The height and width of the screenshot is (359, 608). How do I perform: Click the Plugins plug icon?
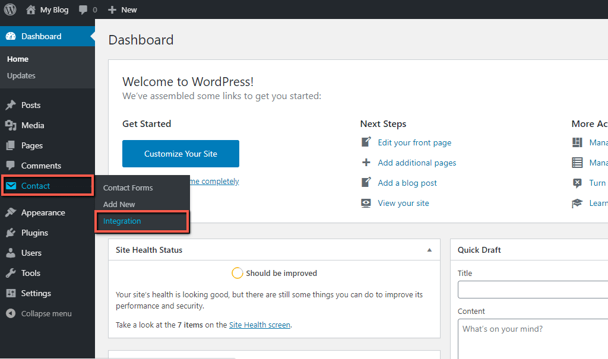coord(11,233)
